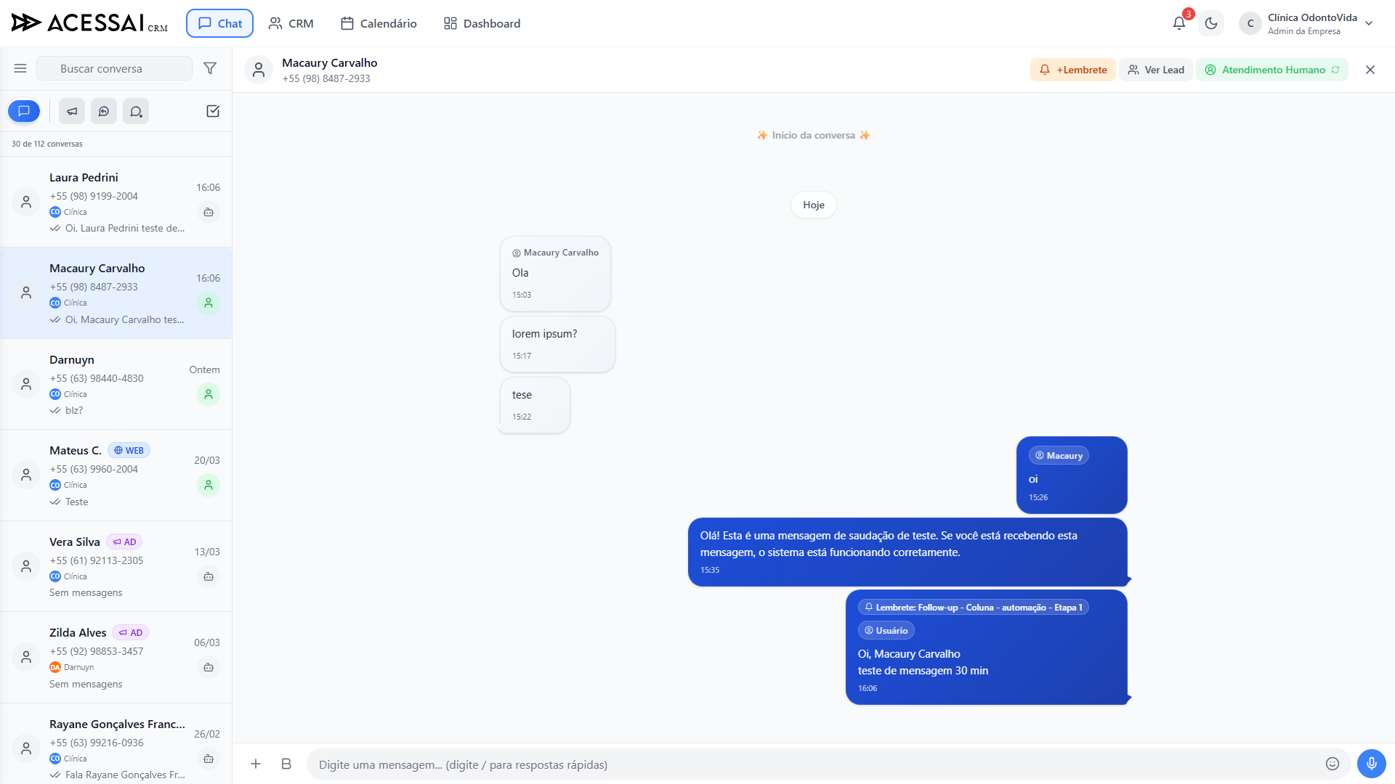Go to the Calendário tab

(379, 23)
